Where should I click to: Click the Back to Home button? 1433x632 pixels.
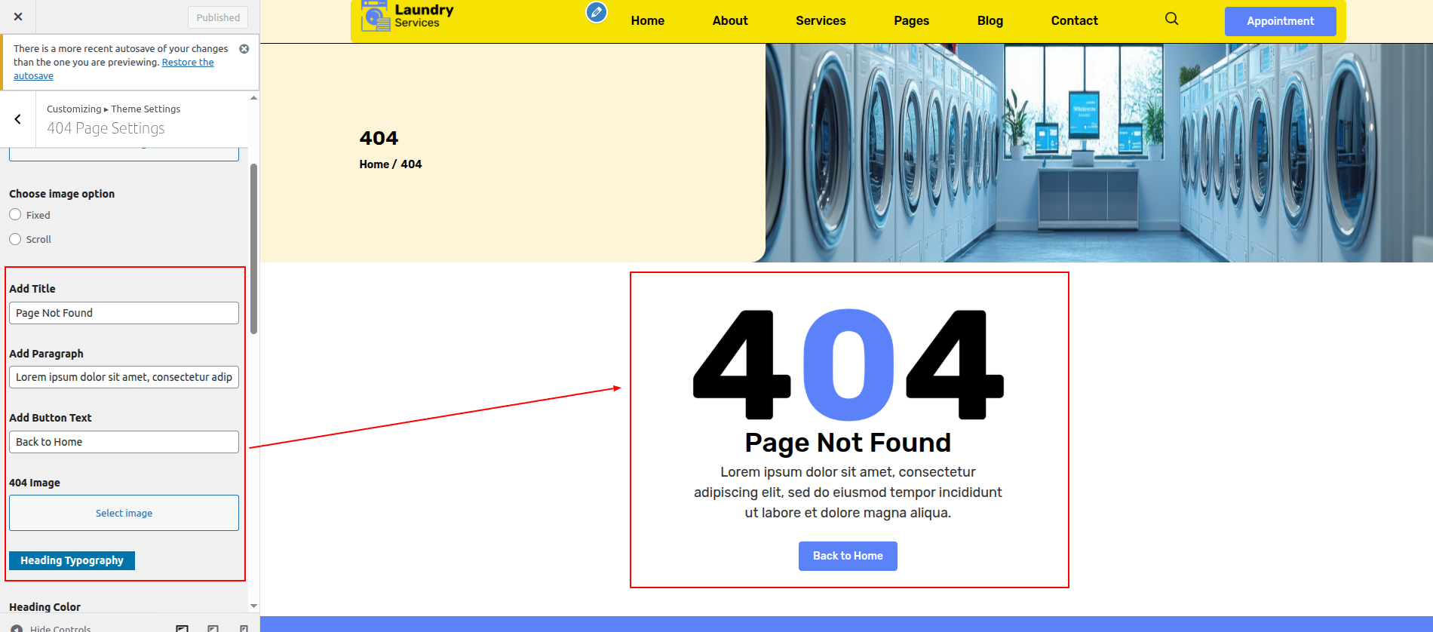point(848,556)
